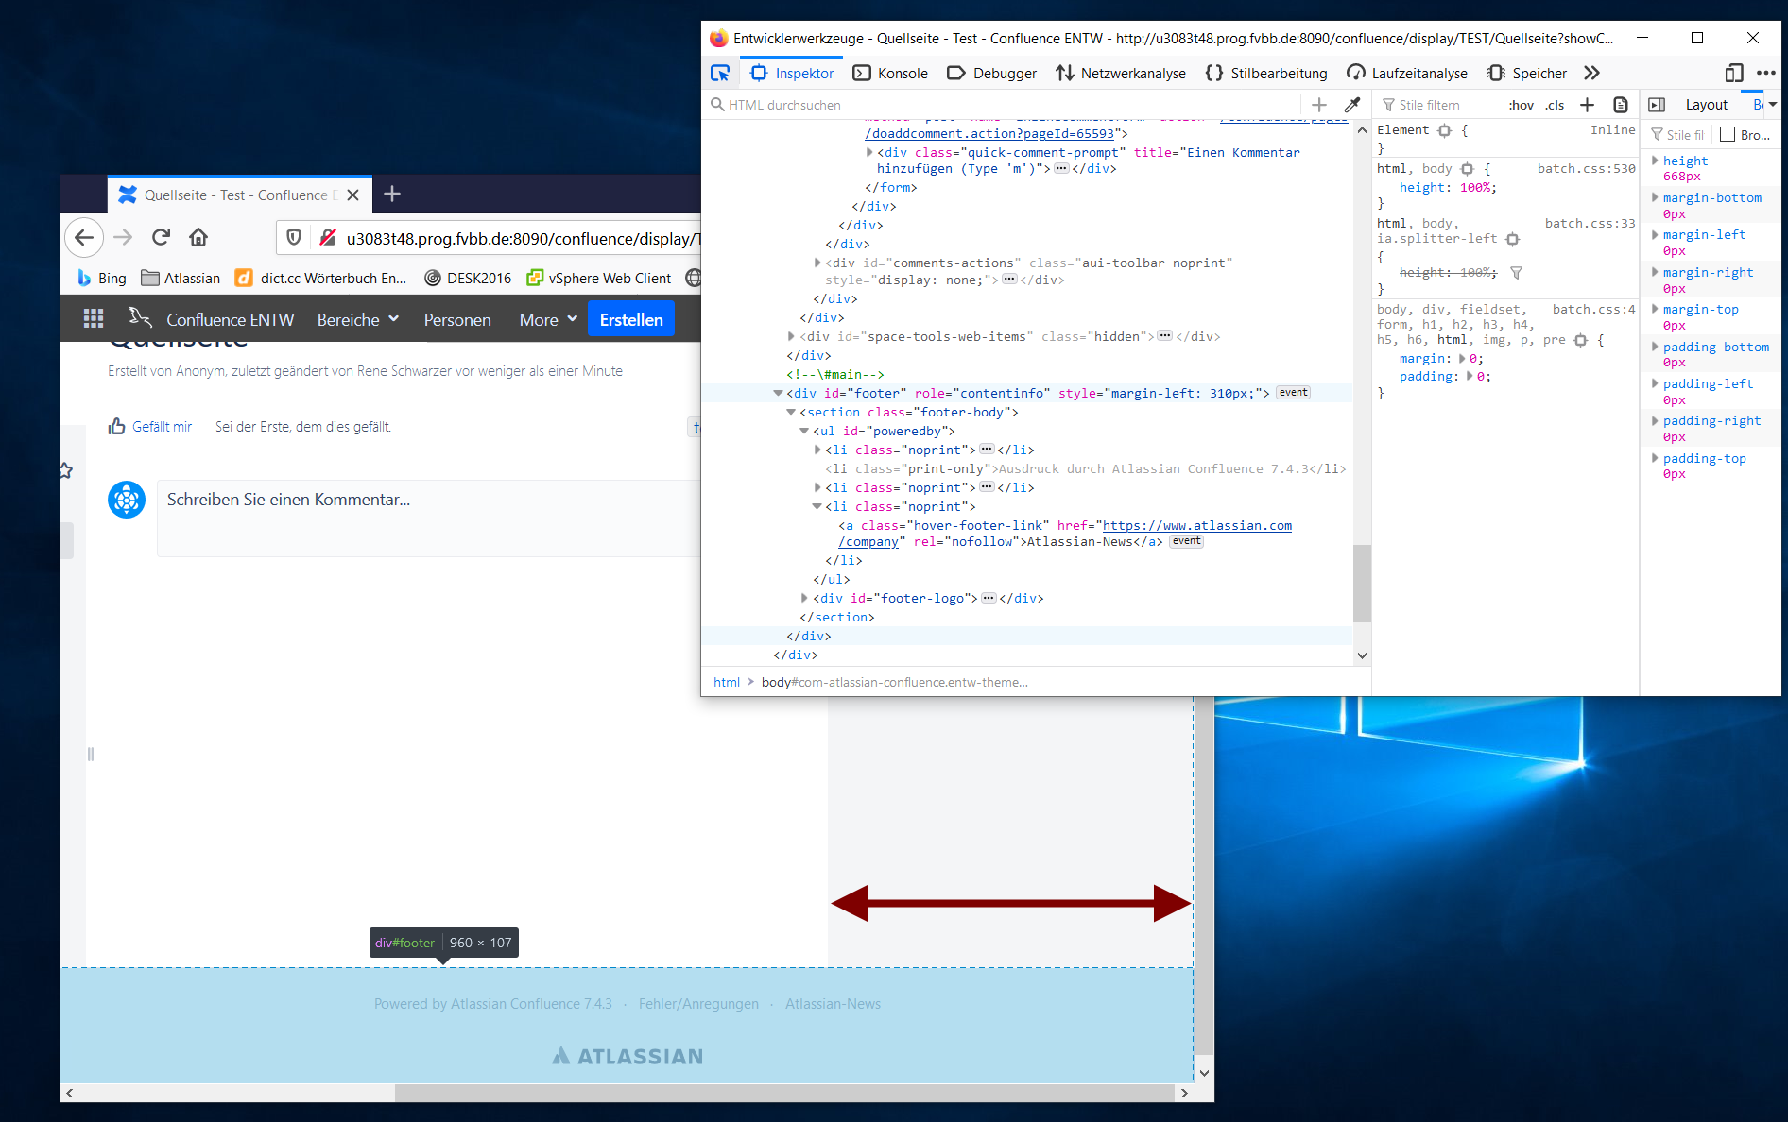
Task: Select the Layout sidebar tab
Action: pos(1707,105)
